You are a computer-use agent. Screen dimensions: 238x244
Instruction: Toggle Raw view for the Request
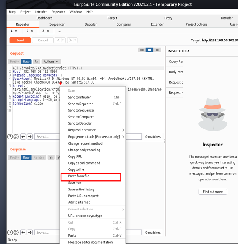point(26,61)
